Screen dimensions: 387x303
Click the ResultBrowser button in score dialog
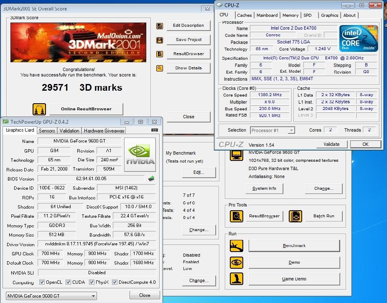pos(188,54)
